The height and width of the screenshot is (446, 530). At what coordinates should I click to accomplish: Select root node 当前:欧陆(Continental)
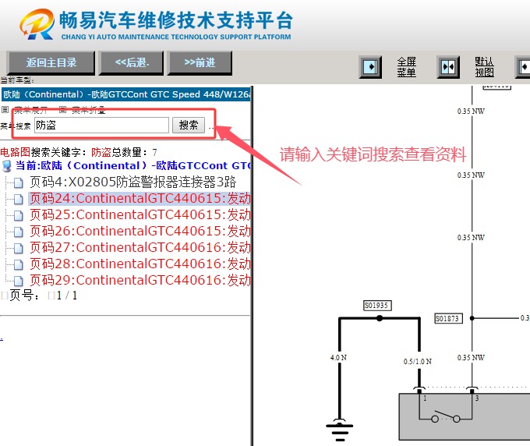132,165
